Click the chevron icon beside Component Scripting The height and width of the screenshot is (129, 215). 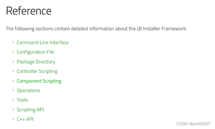pyautogui.click(x=13, y=81)
